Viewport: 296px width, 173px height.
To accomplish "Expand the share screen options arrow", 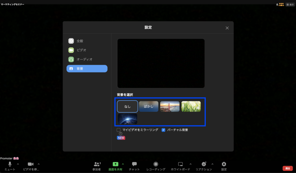I will click(123, 164).
